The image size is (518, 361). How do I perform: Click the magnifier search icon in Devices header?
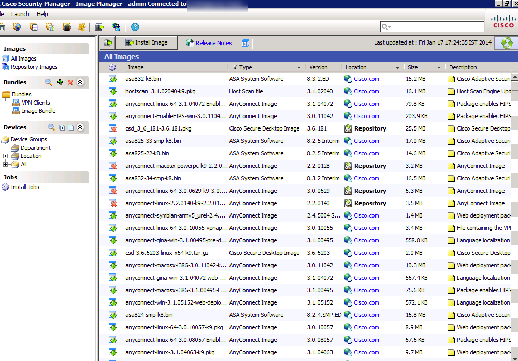[51, 127]
